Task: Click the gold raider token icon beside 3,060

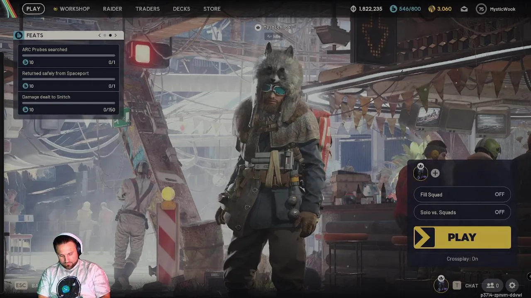Action: pyautogui.click(x=431, y=9)
